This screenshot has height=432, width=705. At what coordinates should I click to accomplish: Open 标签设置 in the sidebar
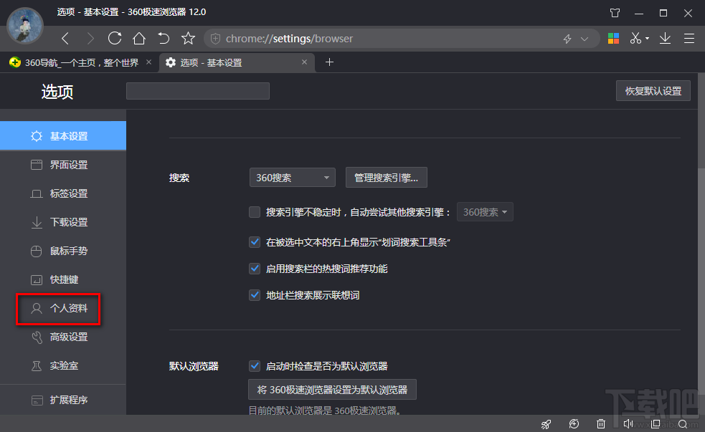[63, 193]
